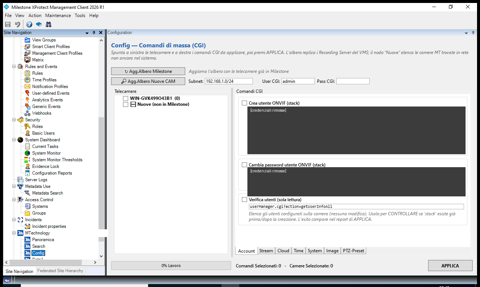
Task: Click the APPLICA button
Action: coord(450,266)
